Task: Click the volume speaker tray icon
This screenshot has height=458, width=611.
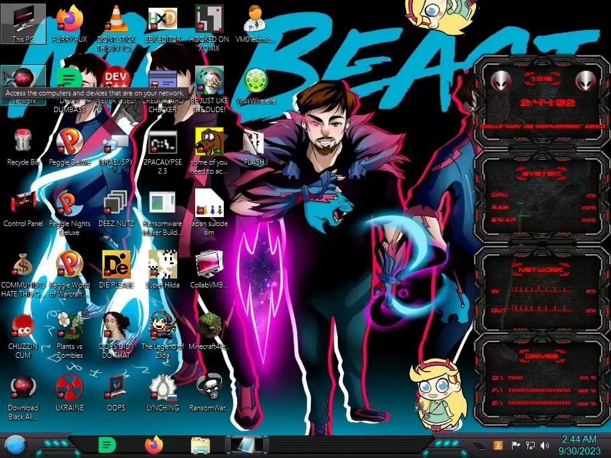Action: click(x=545, y=445)
